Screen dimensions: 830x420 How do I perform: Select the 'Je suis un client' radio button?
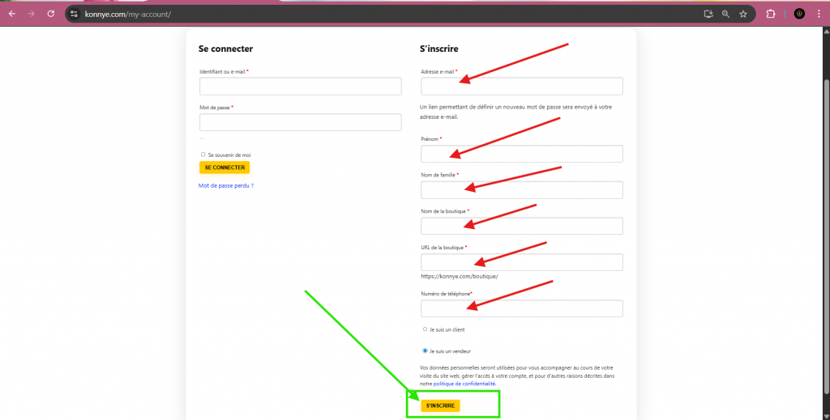[x=425, y=329]
